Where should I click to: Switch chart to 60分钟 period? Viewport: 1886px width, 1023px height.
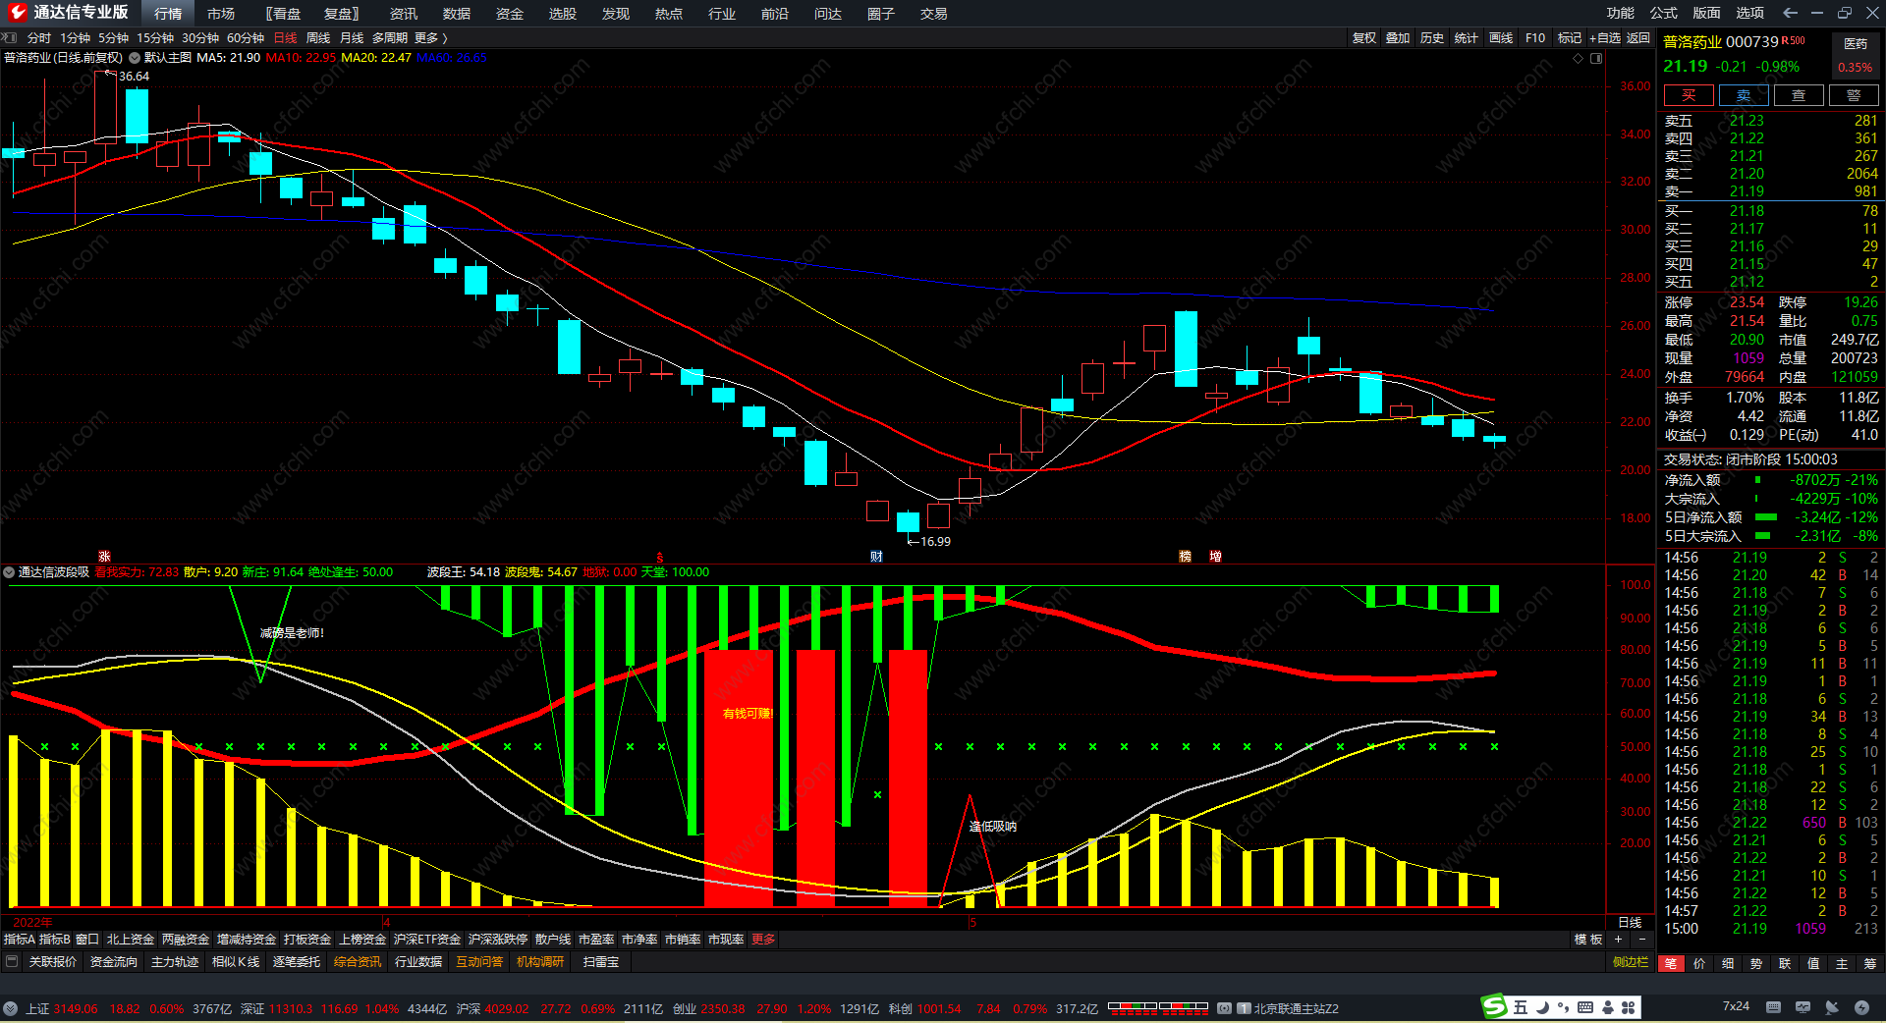[246, 37]
